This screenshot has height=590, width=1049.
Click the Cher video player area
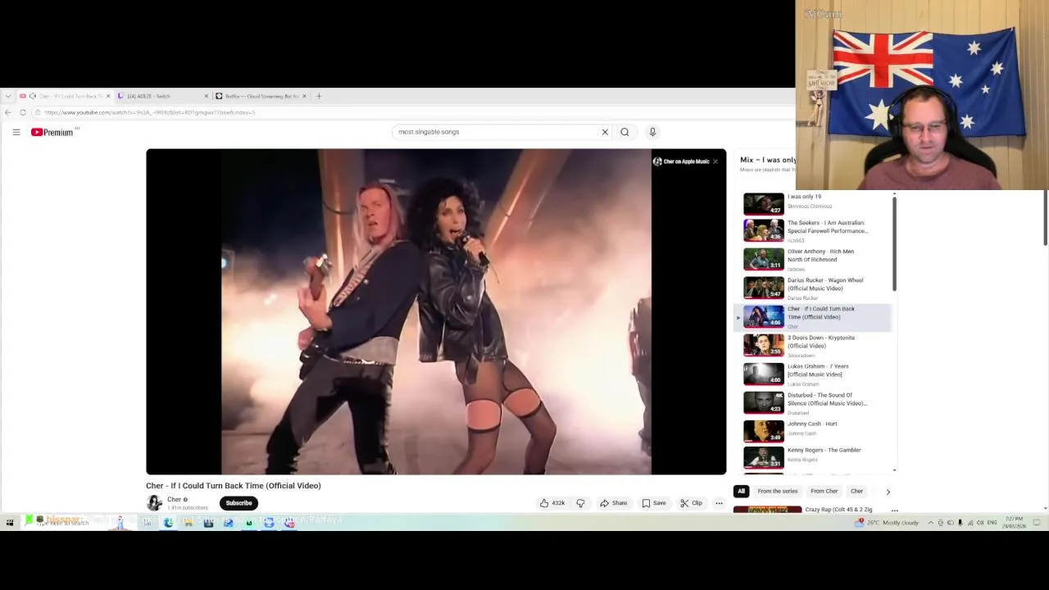coord(436,311)
